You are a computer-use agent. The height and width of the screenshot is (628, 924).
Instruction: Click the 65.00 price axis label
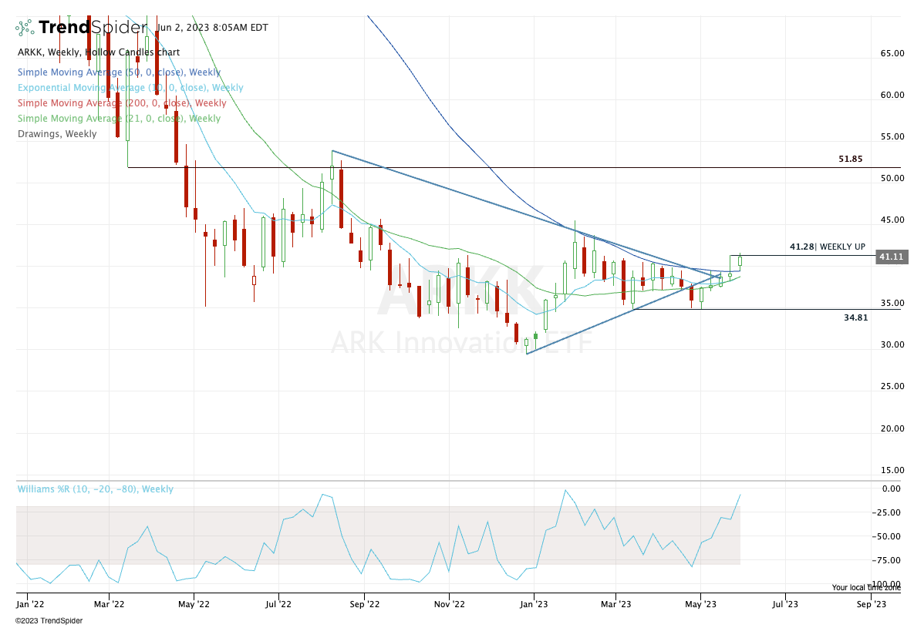pos(892,53)
